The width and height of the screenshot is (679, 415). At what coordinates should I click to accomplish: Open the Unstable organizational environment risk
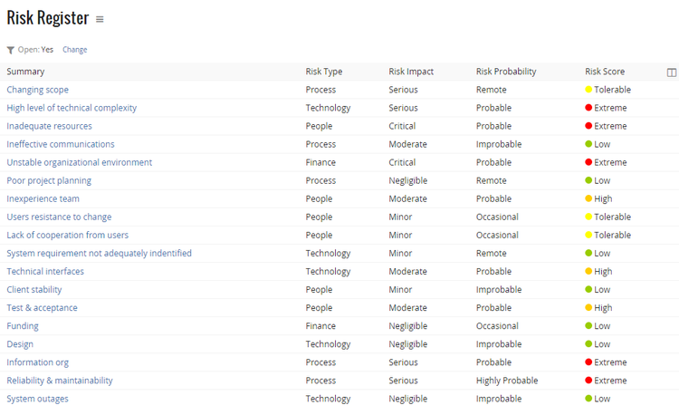coord(80,162)
